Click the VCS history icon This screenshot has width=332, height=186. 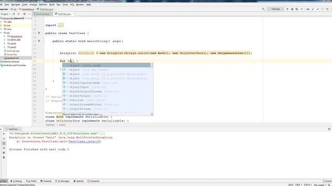click(x=323, y=9)
